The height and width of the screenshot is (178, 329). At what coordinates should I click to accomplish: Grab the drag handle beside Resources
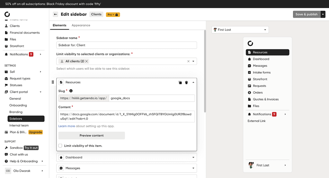click(x=53, y=82)
